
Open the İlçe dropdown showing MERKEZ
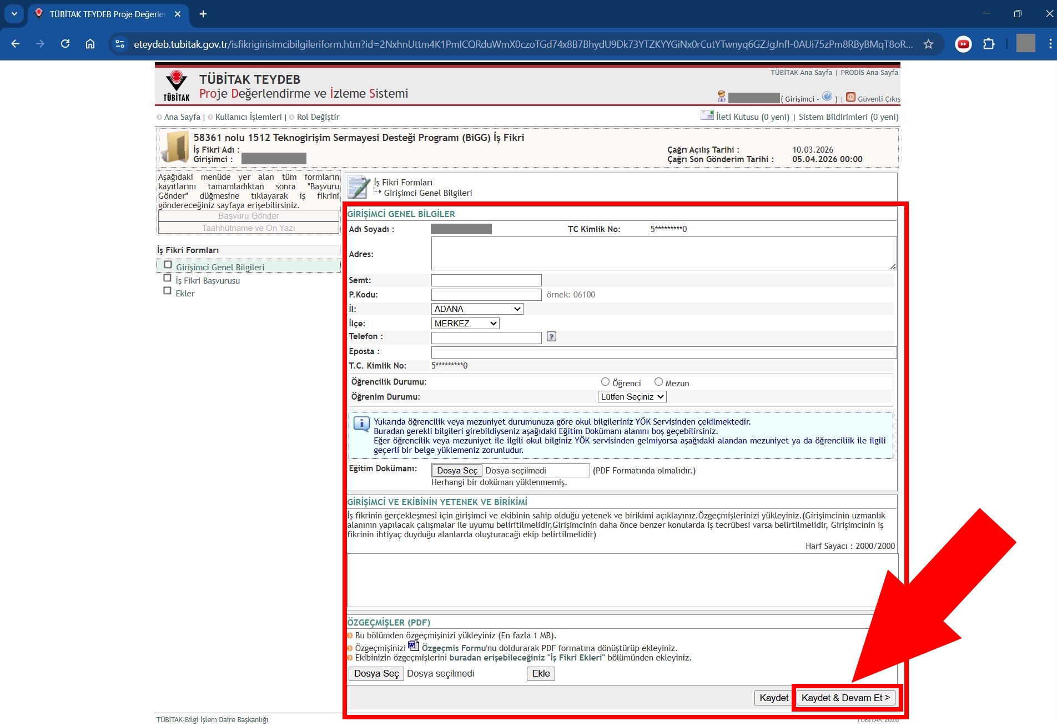(465, 324)
